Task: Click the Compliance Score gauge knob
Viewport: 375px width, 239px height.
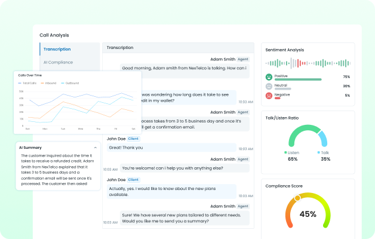Action: click(x=297, y=198)
